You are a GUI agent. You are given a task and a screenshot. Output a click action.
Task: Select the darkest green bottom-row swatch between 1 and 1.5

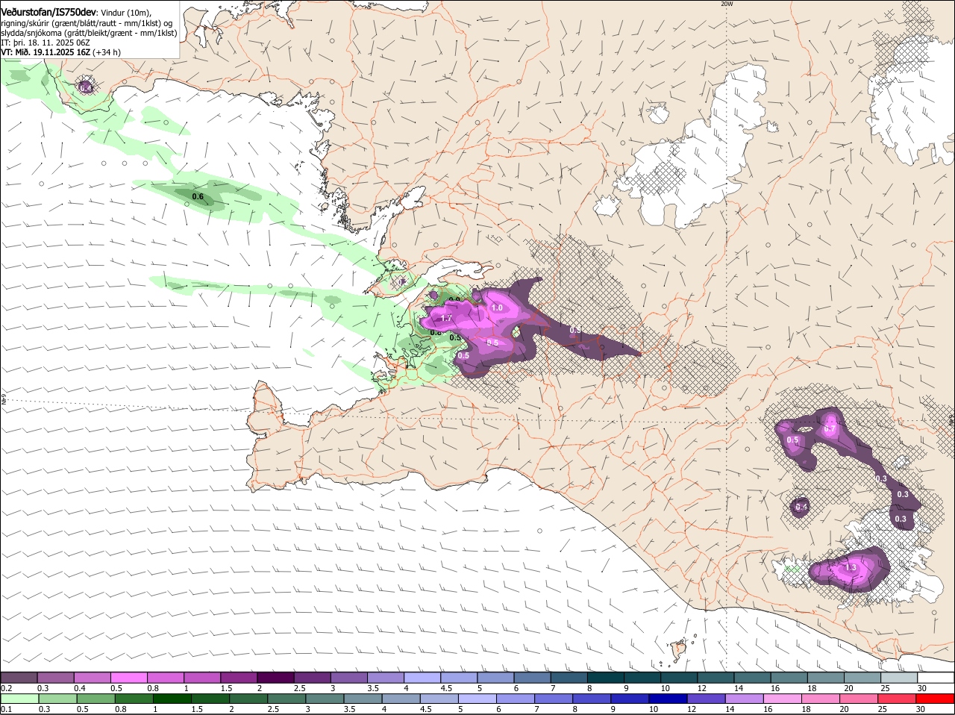(x=172, y=699)
